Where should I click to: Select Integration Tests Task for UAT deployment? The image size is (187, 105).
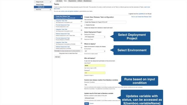pos(68,30)
